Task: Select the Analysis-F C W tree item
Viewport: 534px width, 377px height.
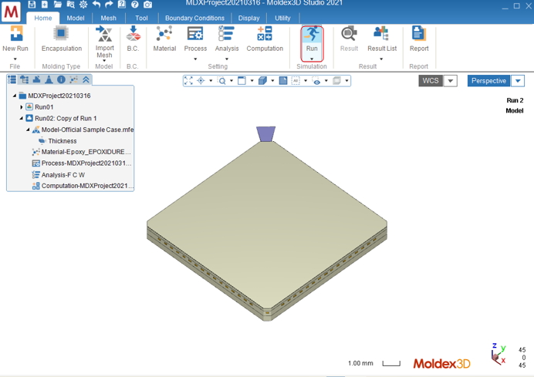Action: point(58,175)
